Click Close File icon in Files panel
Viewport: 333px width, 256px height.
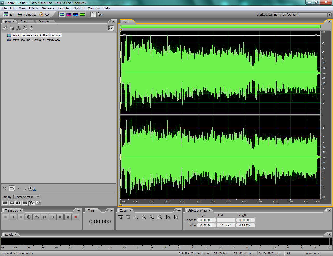[12, 28]
